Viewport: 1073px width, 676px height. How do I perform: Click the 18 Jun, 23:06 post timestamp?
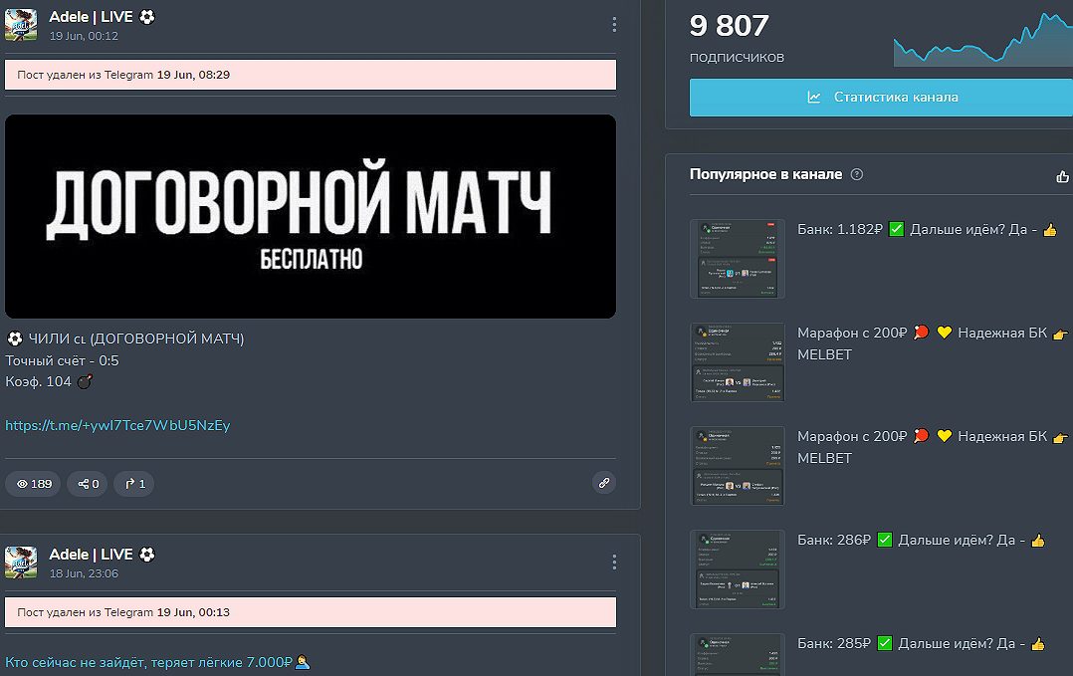point(84,573)
